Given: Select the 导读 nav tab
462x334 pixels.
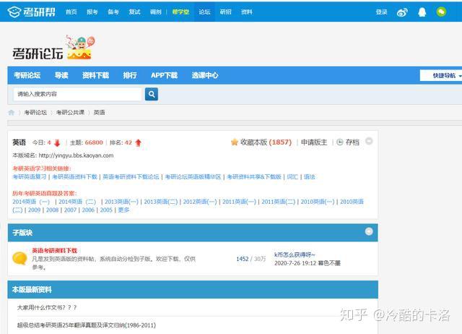Looking at the screenshot, I should (61, 75).
